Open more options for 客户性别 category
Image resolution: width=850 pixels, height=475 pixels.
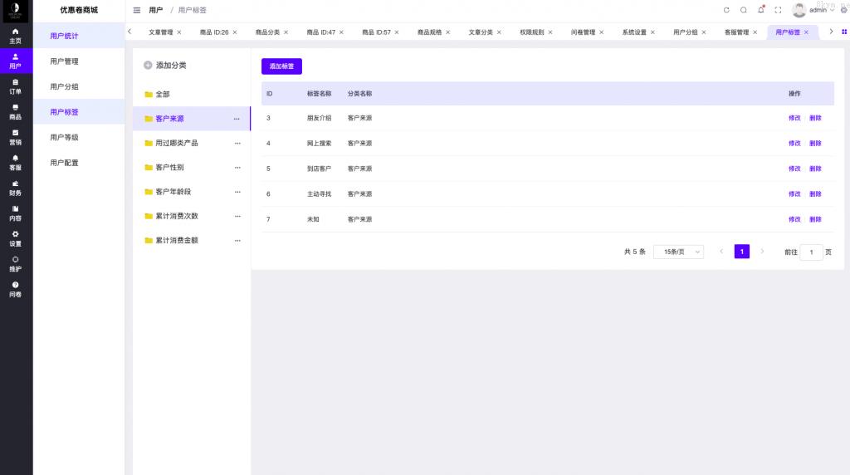[237, 168]
